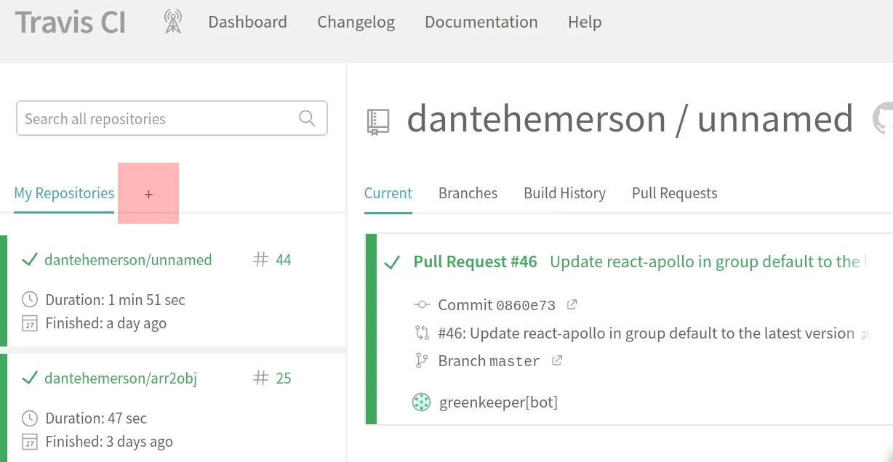The image size is (893, 462).
Task: Open #46: Update react-apollo description link
Action: pyautogui.click(x=646, y=333)
